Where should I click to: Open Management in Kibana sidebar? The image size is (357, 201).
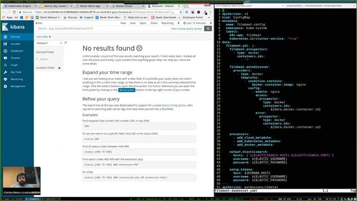pyautogui.click(x=17, y=86)
